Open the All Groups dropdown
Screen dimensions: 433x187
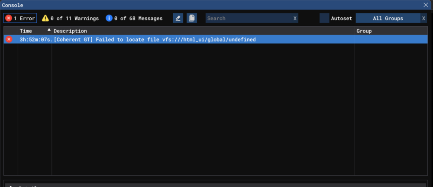[x=388, y=18]
